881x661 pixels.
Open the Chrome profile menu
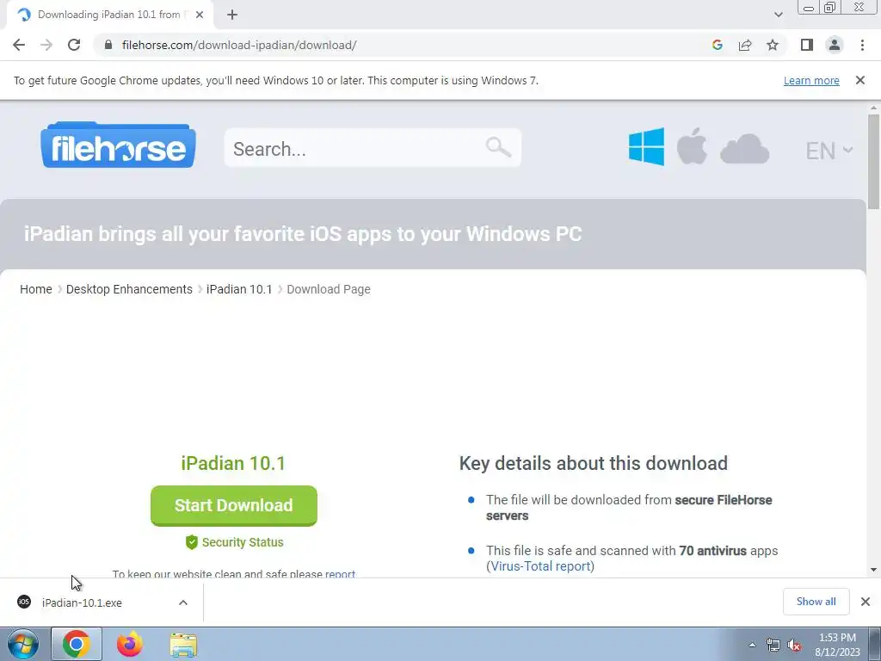pyautogui.click(x=835, y=45)
